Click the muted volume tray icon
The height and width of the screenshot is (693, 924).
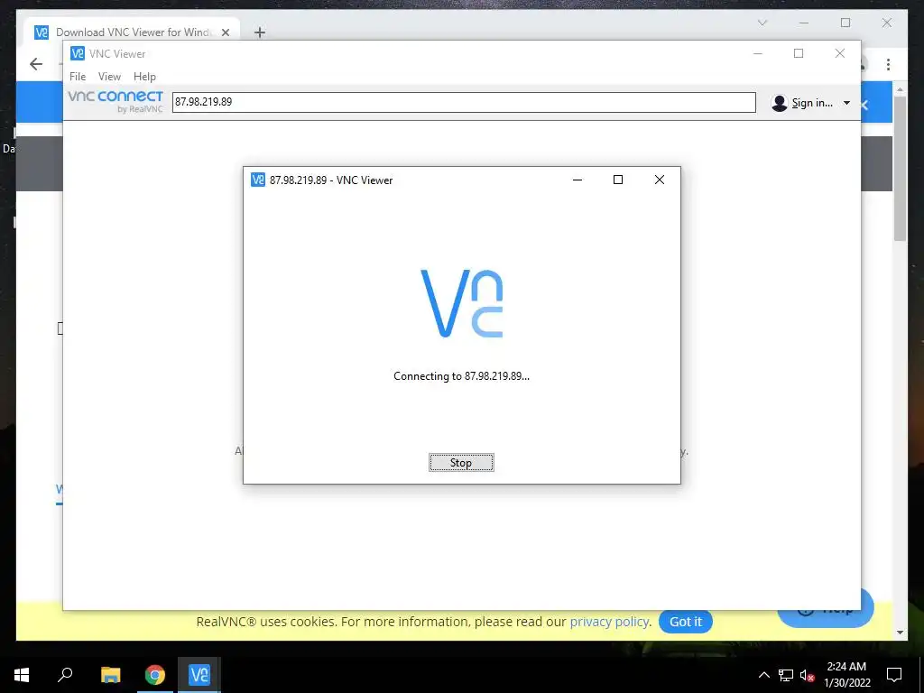[807, 675]
